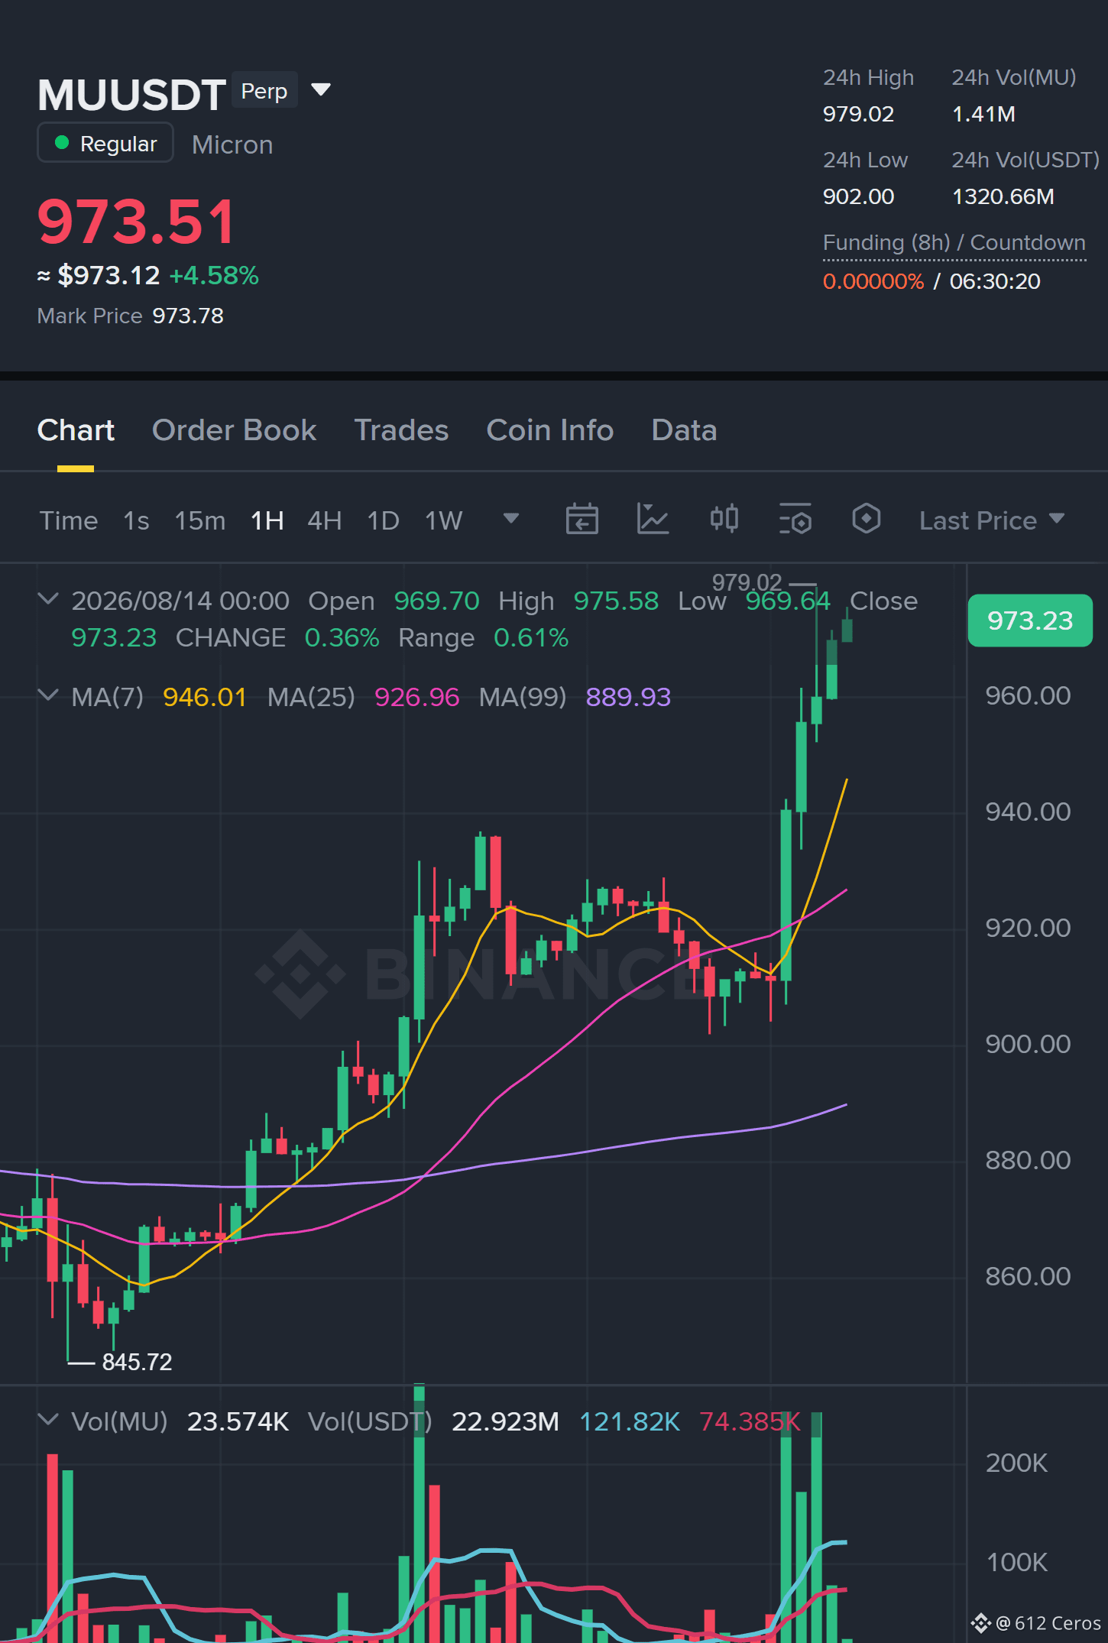The image size is (1108, 1643).
Task: Tap the MA(25) 926.96 value
Action: (416, 697)
